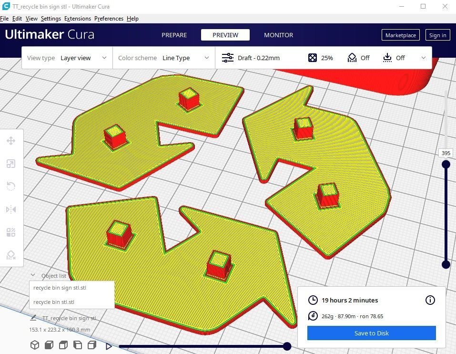Click the build plate adhesion icon
The image size is (456, 354).
point(387,58)
